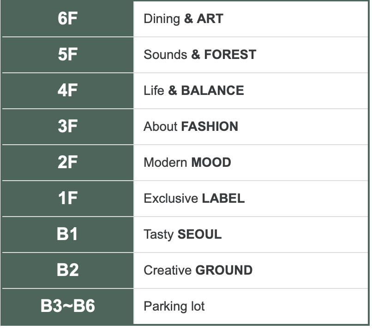Pick the 3F floor cell
Image resolution: width=372 pixels, height=329 pixels.
coord(67,127)
